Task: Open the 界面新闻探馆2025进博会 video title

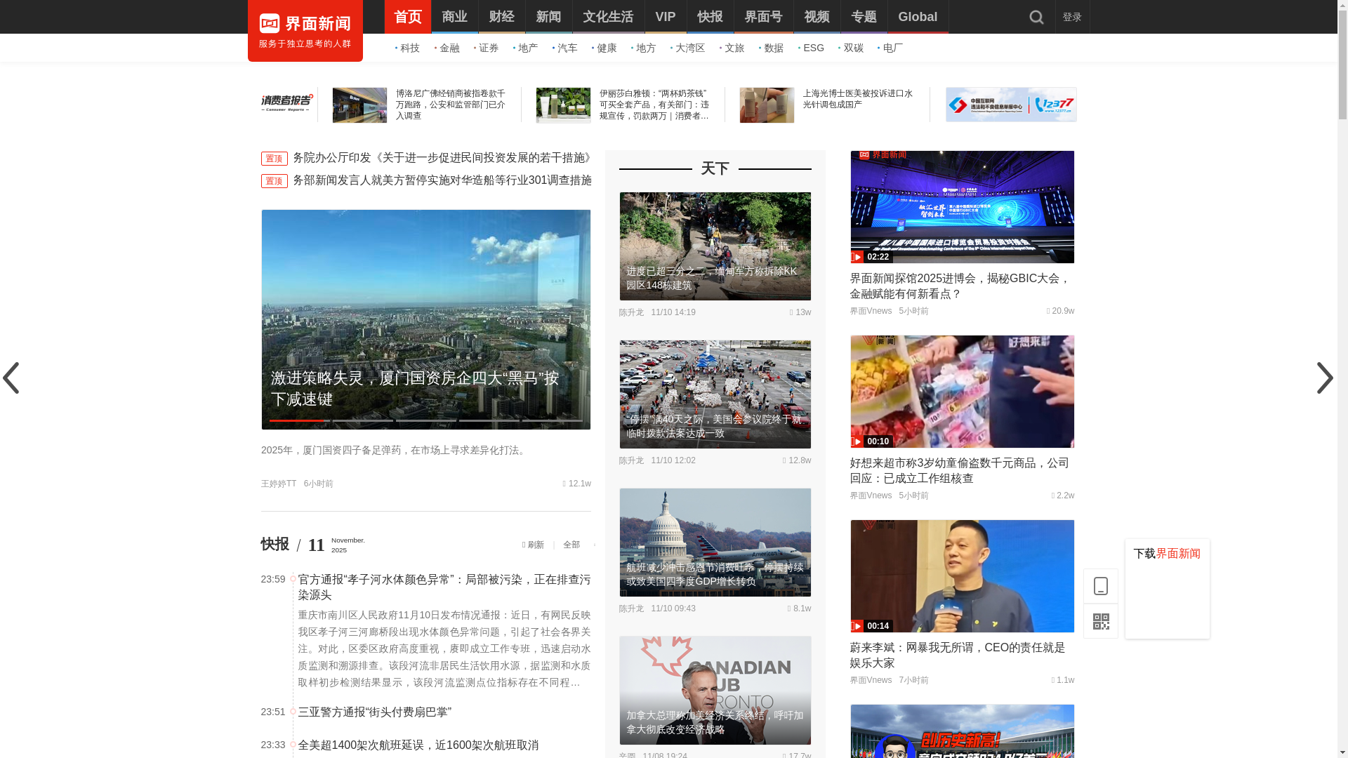Action: point(960,286)
